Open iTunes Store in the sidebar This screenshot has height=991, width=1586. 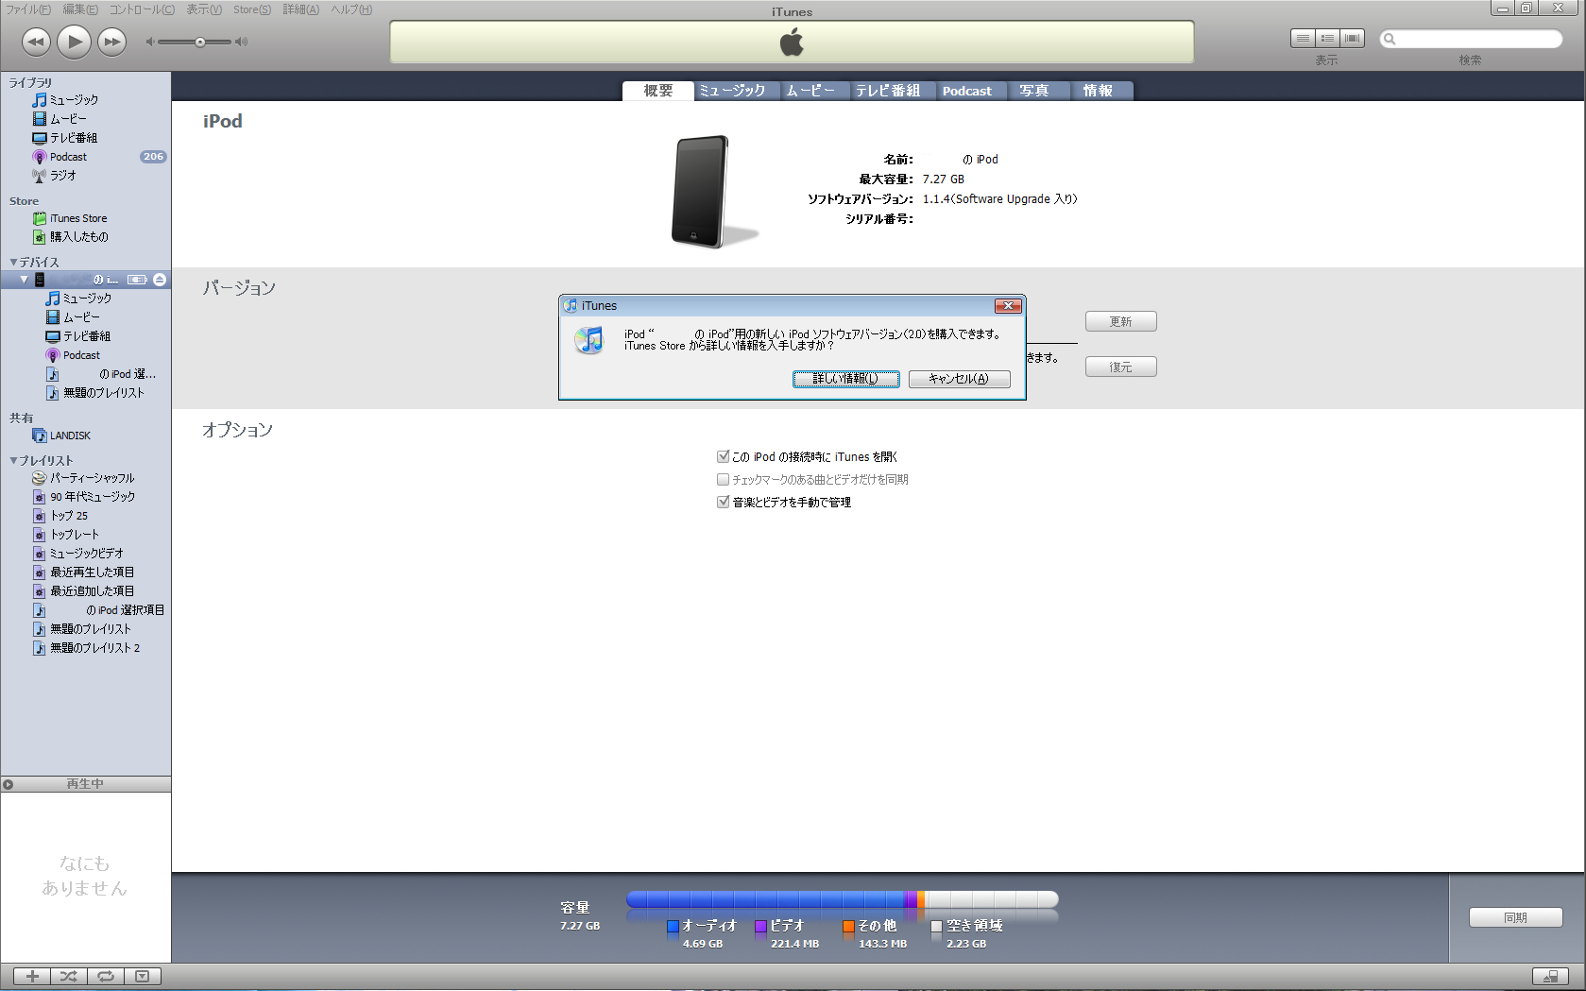tap(78, 218)
